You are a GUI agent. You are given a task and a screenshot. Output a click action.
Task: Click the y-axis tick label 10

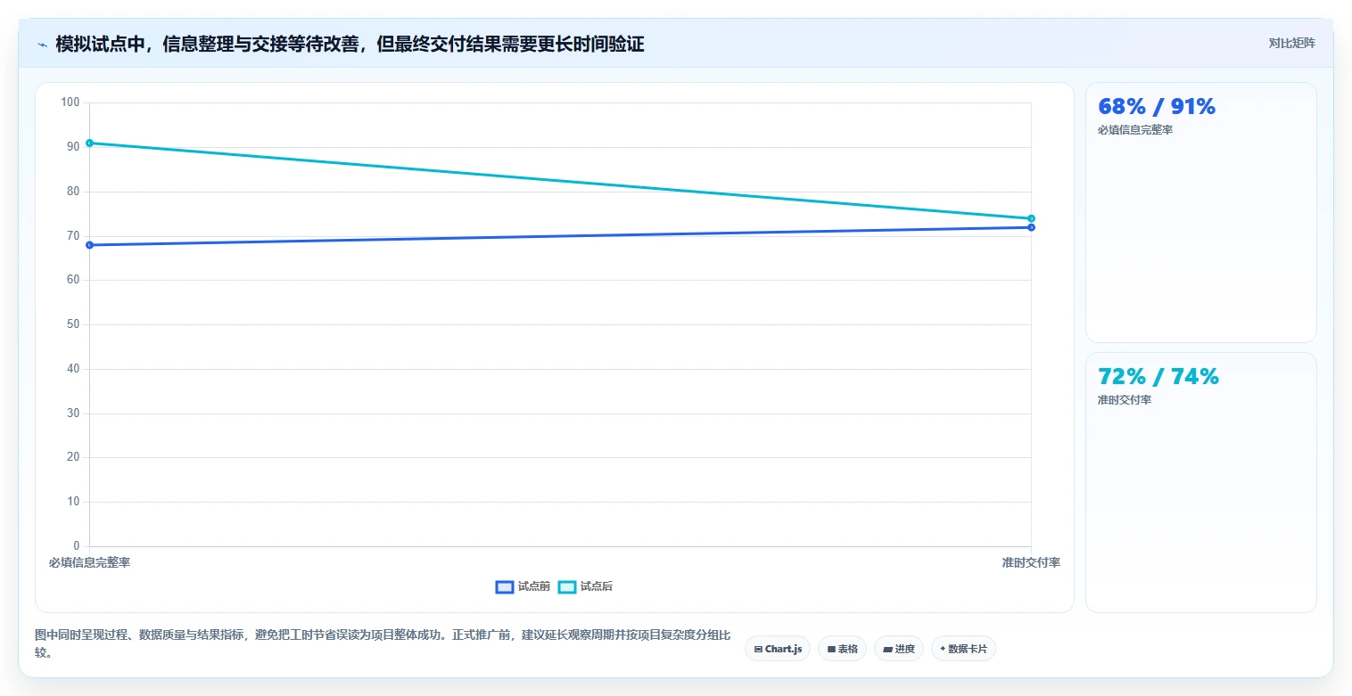73,502
